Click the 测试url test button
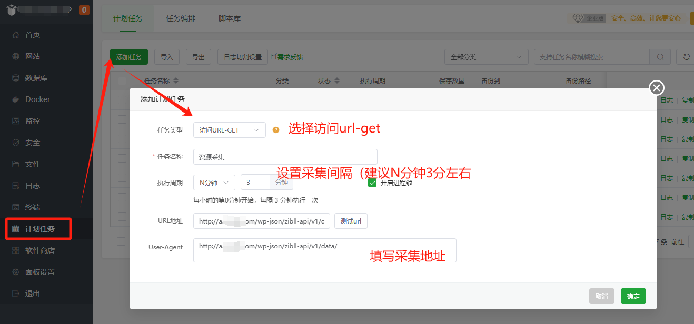The width and height of the screenshot is (694, 324). (x=350, y=221)
